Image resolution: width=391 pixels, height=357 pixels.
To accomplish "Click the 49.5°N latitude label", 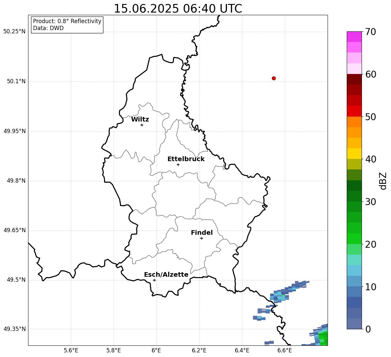I will pyautogui.click(x=16, y=280).
